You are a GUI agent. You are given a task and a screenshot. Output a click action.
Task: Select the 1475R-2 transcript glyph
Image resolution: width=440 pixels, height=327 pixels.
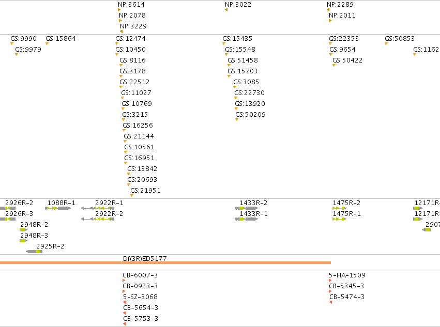(x=339, y=208)
